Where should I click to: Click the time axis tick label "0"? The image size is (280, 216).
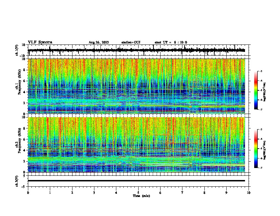click(x=28, y=193)
